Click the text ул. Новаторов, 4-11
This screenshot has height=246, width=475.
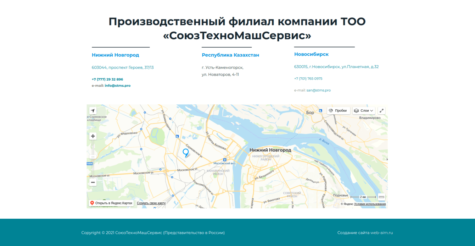pyautogui.click(x=220, y=75)
